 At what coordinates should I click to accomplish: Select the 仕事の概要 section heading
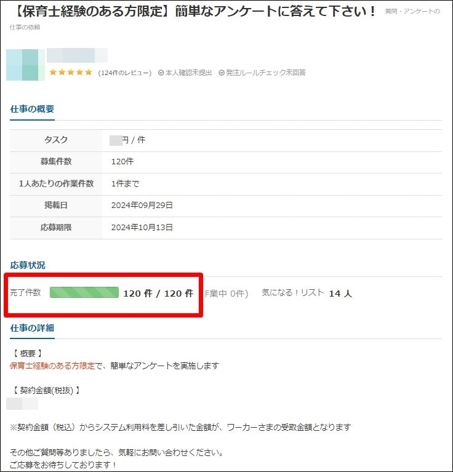[32, 109]
